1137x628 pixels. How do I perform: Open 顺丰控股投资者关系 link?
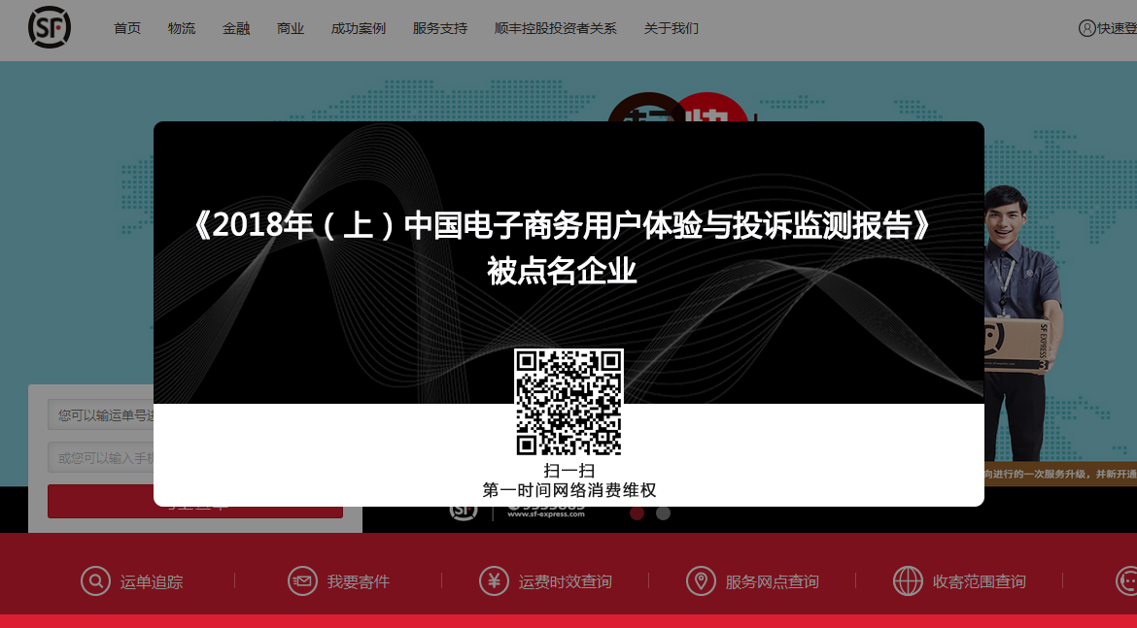coord(556,28)
